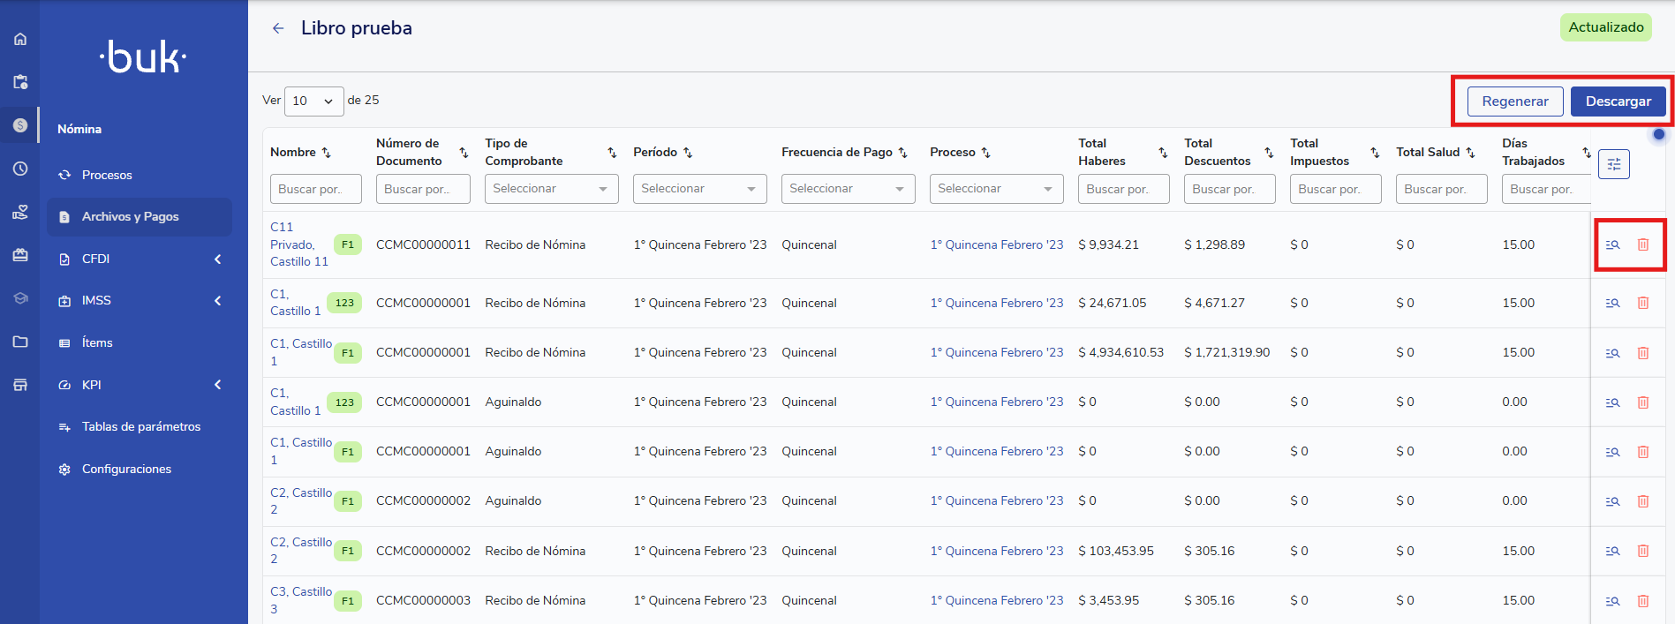
Task: Open the Tipo de Comprobante filter dropdown
Action: [x=552, y=189]
